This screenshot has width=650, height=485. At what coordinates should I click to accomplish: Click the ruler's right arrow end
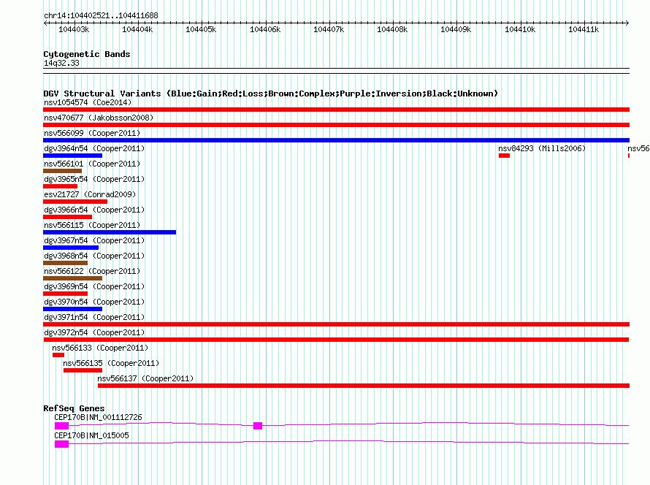627,23
